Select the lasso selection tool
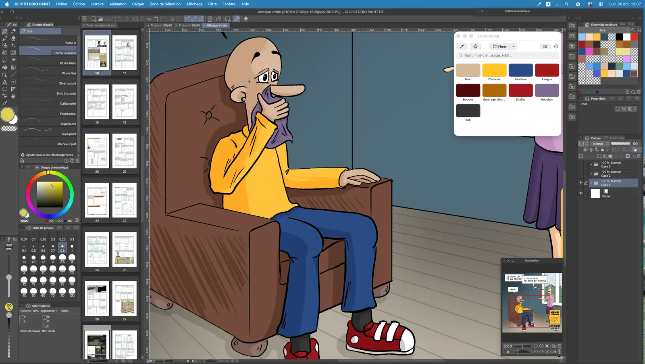The image size is (645, 364). pyautogui.click(x=5, y=60)
